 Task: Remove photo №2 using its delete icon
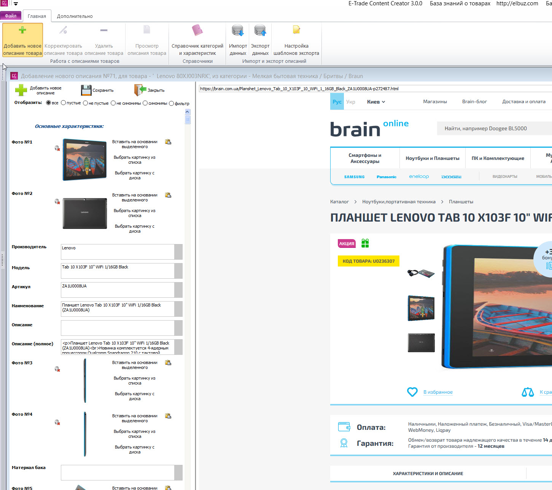pyautogui.click(x=57, y=201)
